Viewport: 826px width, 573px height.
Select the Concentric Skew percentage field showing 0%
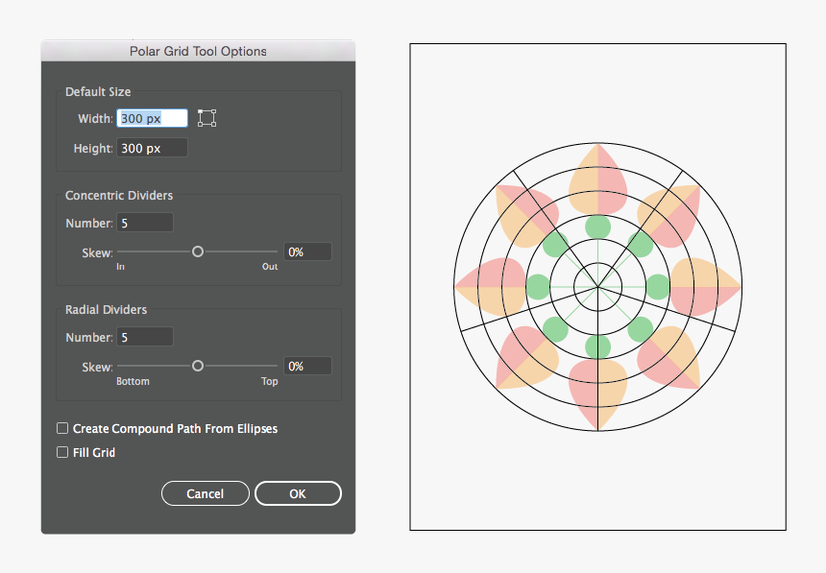coord(307,251)
